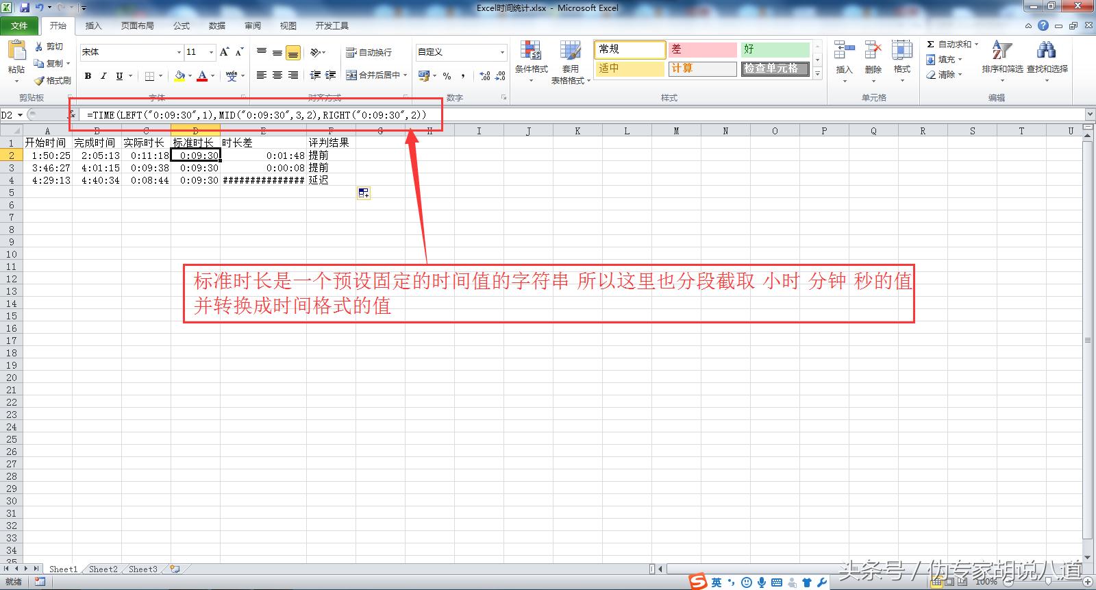Open the 宋体 font name dropdown
This screenshot has width=1096, height=590.
tap(179, 52)
